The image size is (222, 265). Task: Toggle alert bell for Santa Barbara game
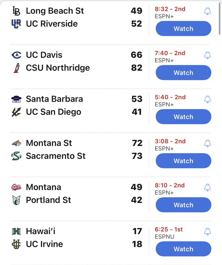208,99
